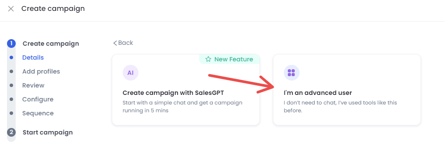Click the four-squares grid icon
The height and width of the screenshot is (158, 445).
tap(291, 73)
